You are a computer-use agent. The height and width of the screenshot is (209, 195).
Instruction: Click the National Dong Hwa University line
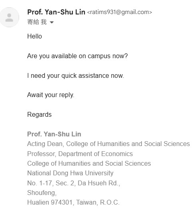[70, 173]
